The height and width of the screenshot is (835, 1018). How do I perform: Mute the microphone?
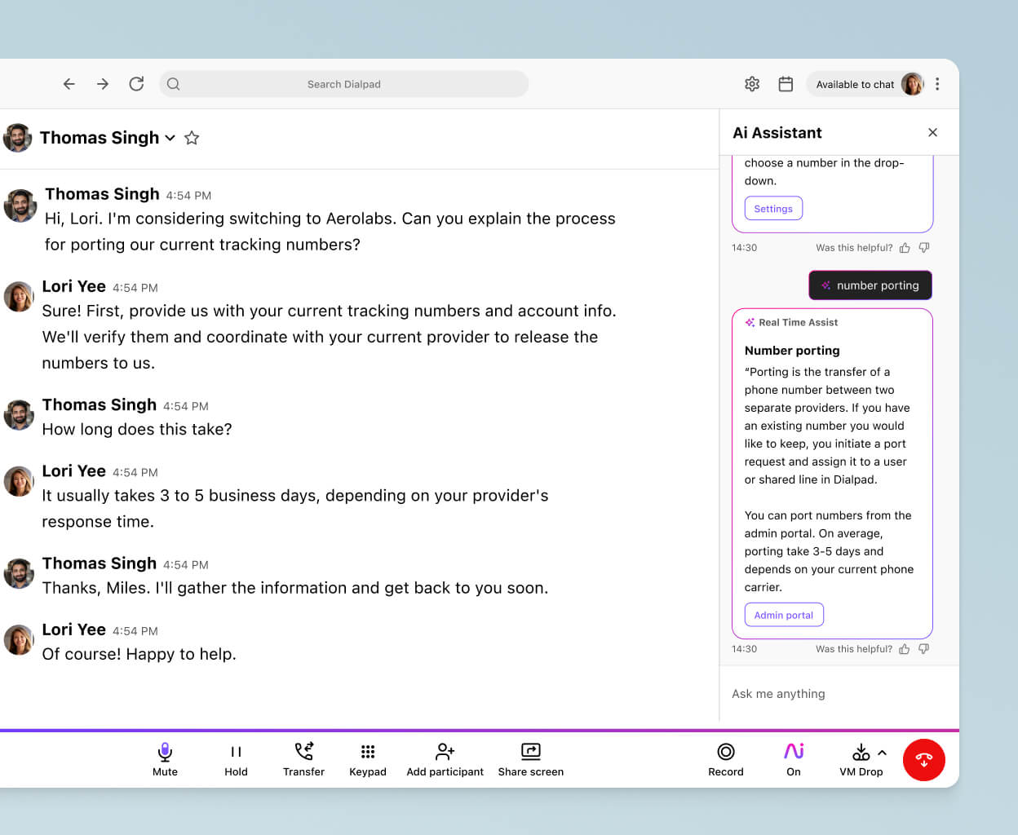165,759
